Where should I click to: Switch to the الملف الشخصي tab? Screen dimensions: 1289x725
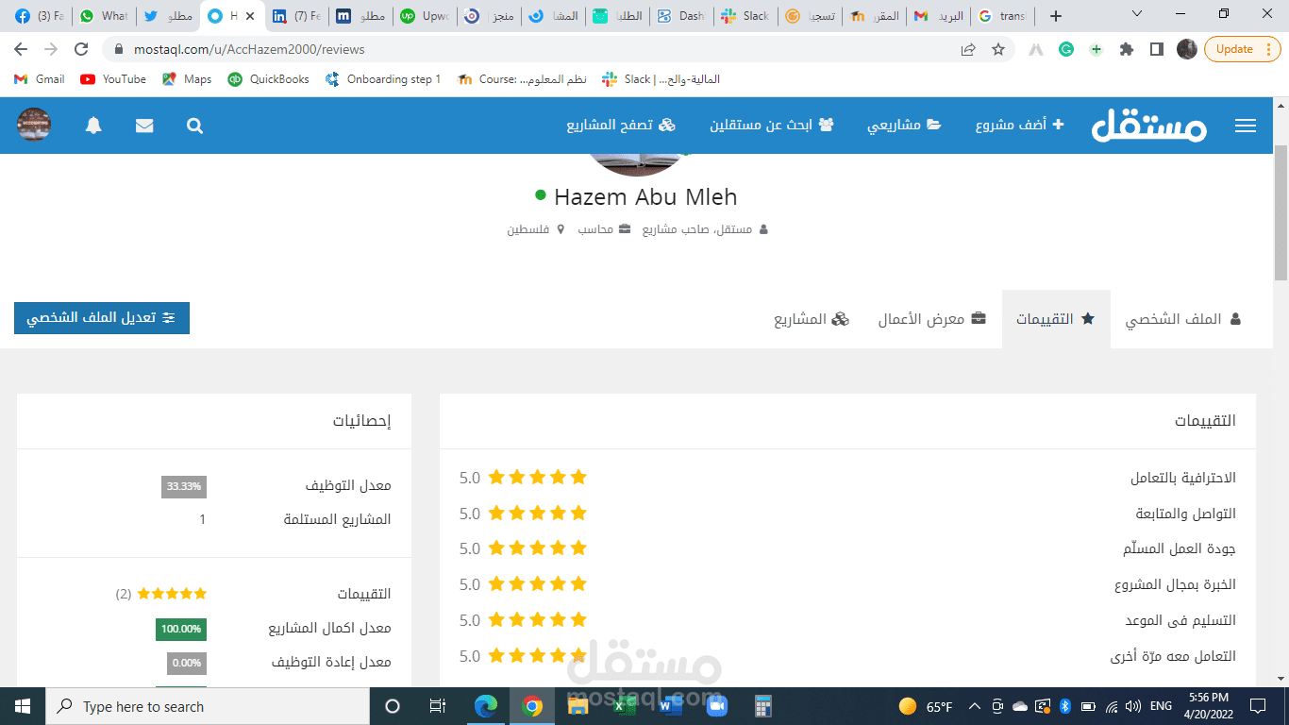click(1183, 319)
